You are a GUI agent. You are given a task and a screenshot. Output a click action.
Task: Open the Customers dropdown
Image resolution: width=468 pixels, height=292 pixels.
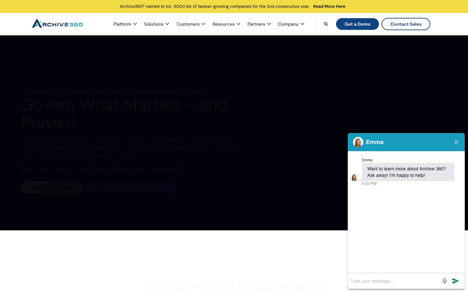(191, 24)
